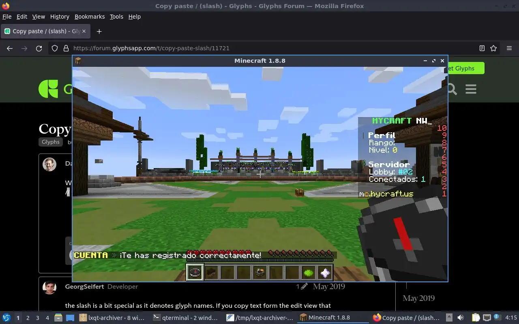
Task: Switch to lxqt-archiver taskbar window
Action: coord(112,318)
